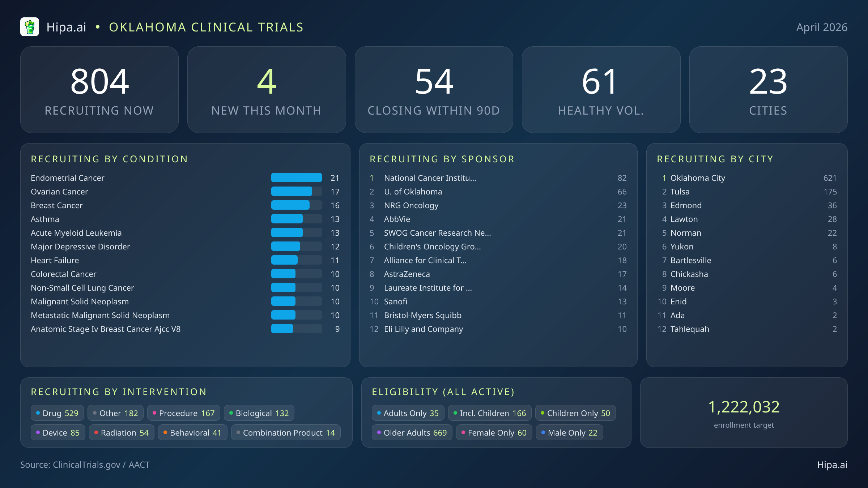The width and height of the screenshot is (868, 488).
Task: Click the Endometrial Cancer progress bar
Action: point(297,178)
